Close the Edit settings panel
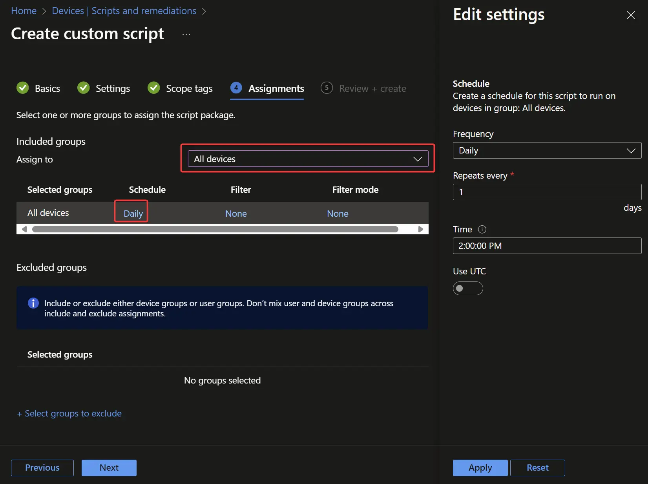The height and width of the screenshot is (484, 648). click(x=630, y=15)
